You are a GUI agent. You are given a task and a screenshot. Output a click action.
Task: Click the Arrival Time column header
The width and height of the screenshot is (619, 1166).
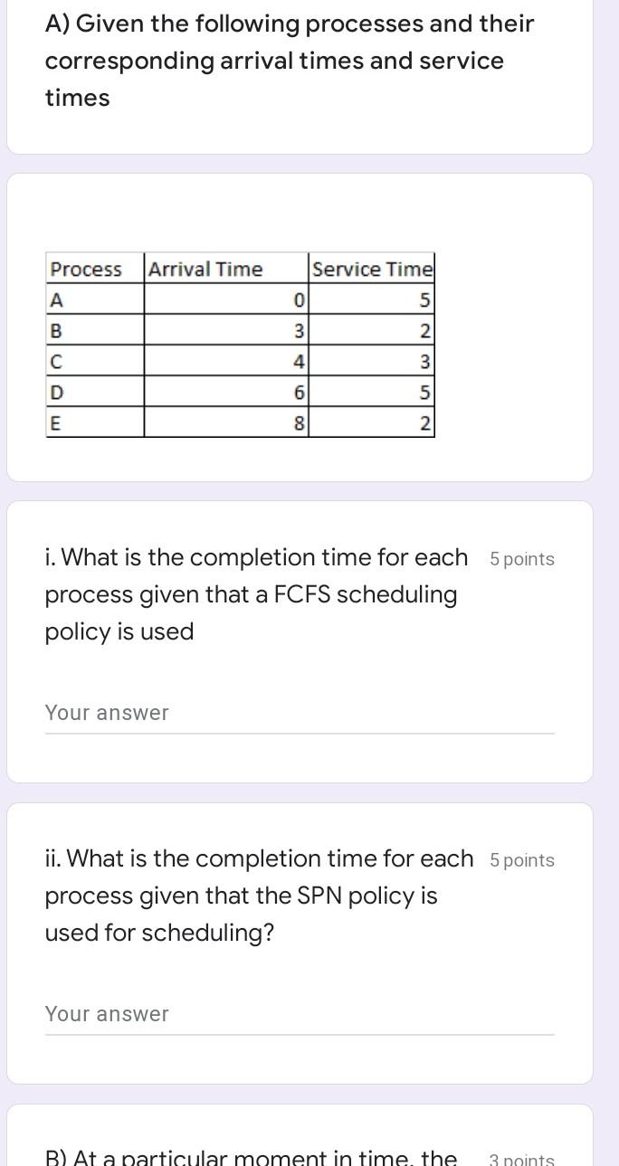coord(205,269)
